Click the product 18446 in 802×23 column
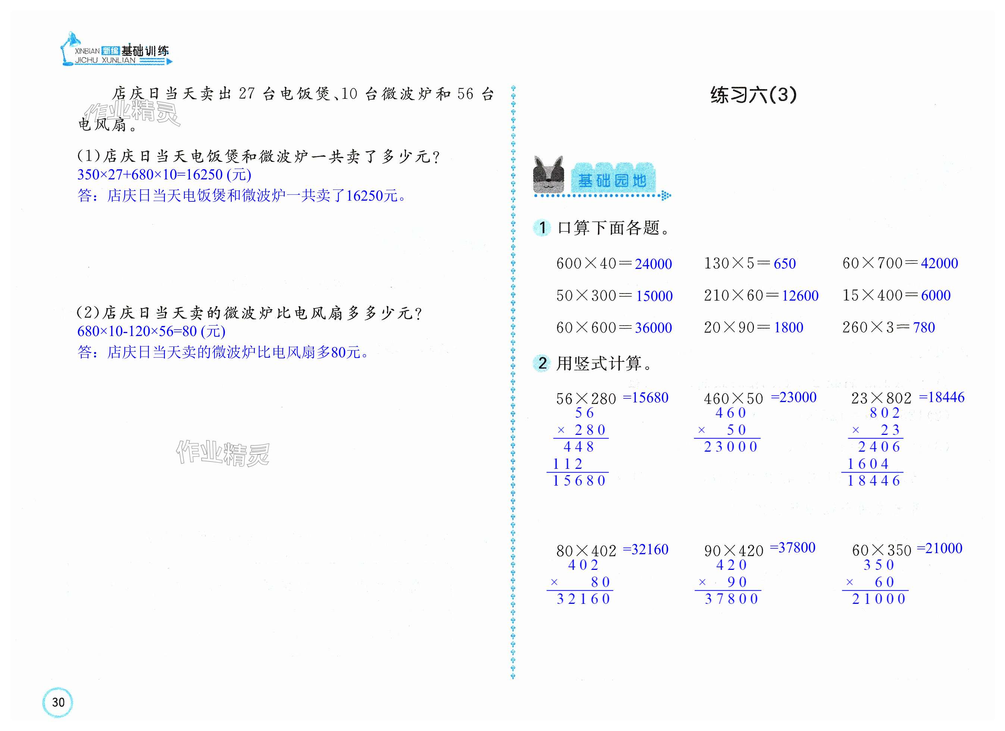Screen dimensions: 1005x731 tap(873, 481)
